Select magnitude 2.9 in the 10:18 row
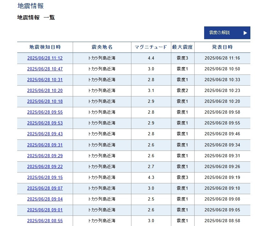The image size is (266, 226). 151,102
